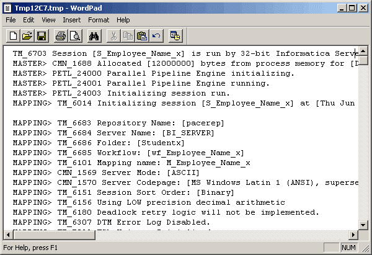Click the line 'CMN_1688 Allocated [12000000] bytes'
The image size is (372, 255).
[x=185, y=64]
